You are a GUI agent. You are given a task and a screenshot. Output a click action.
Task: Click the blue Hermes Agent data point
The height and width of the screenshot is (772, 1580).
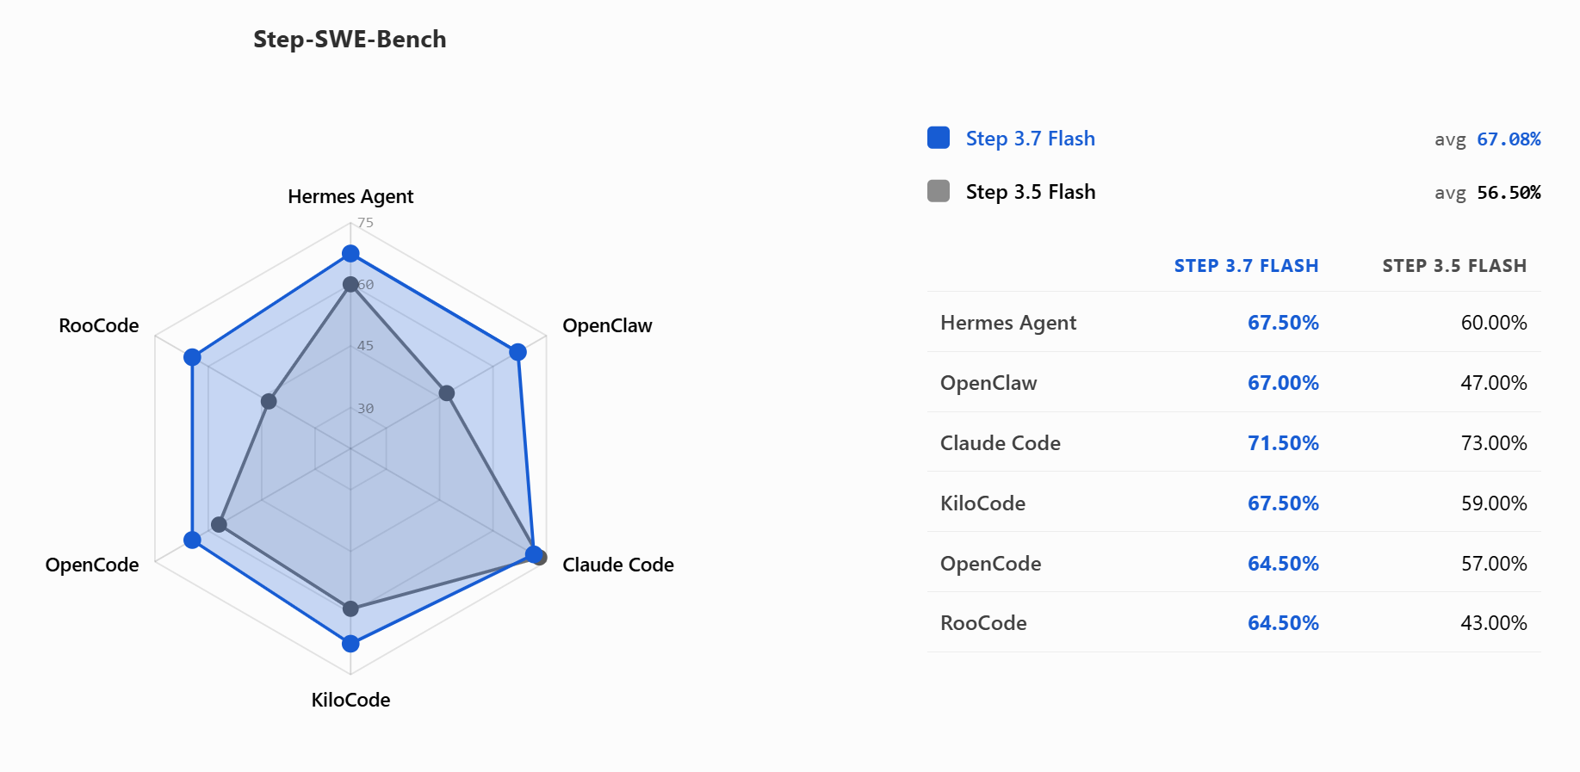point(350,253)
